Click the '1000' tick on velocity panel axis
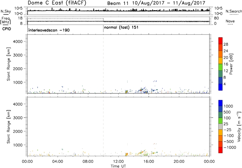 point(18,145)
